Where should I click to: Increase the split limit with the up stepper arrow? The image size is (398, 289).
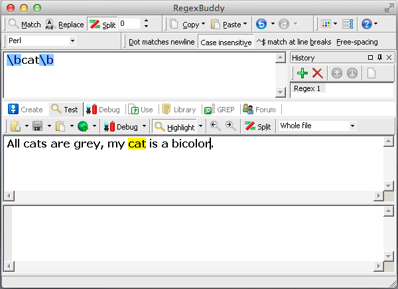click(146, 21)
